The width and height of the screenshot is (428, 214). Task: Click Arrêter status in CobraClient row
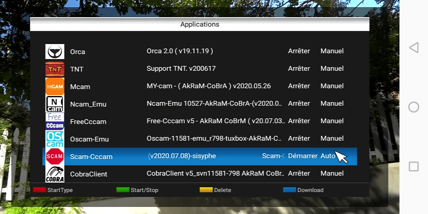tap(299, 174)
